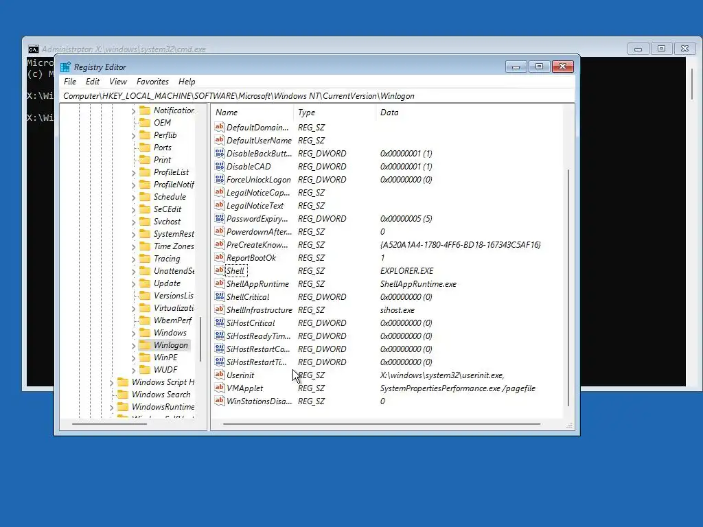Sort values by the Type column header

pos(335,113)
